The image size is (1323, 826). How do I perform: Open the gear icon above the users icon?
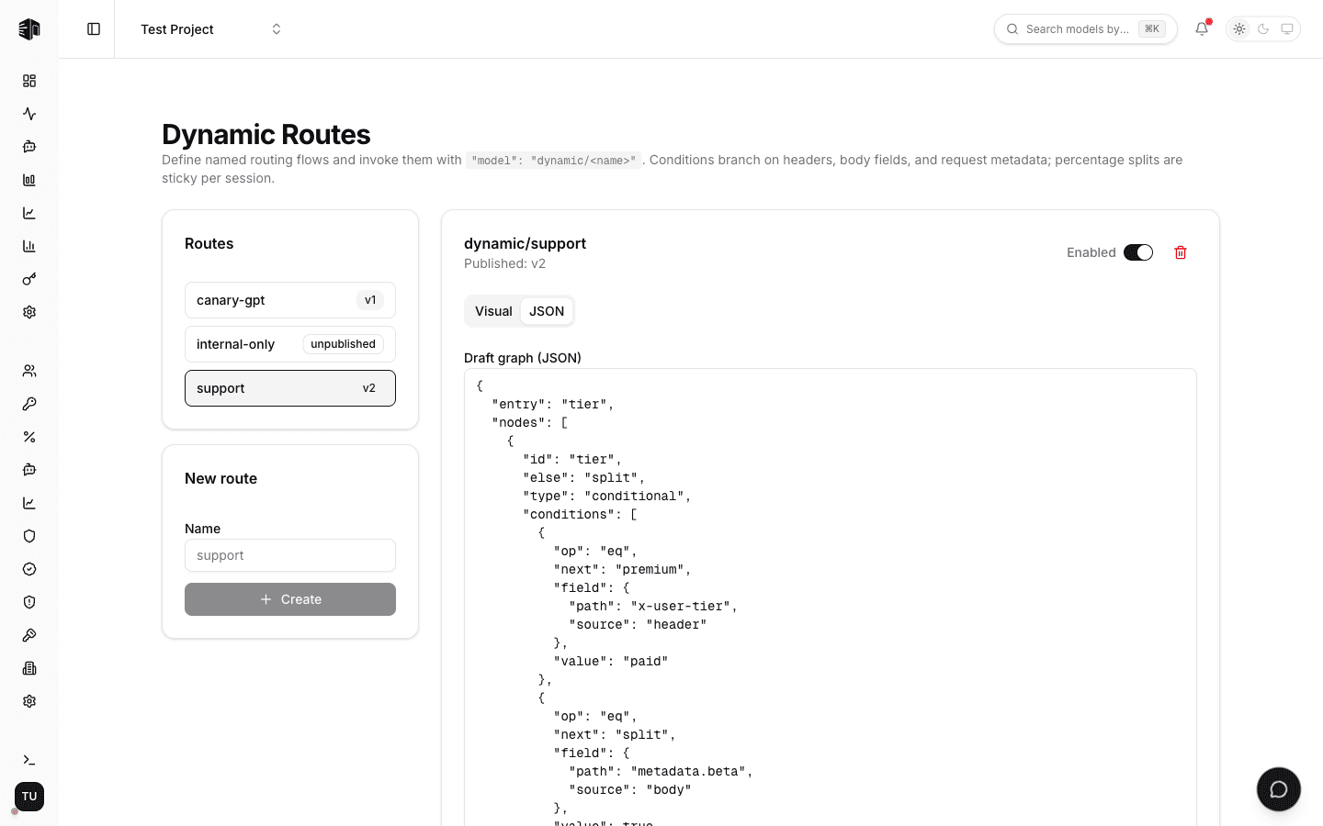29,312
